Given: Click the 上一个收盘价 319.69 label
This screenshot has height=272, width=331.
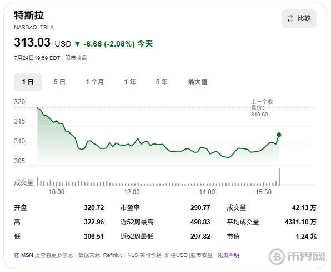Looking at the screenshot, I should point(262,108).
